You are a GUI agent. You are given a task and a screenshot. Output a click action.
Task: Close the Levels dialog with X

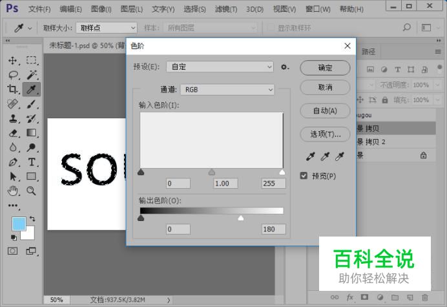tap(348, 46)
